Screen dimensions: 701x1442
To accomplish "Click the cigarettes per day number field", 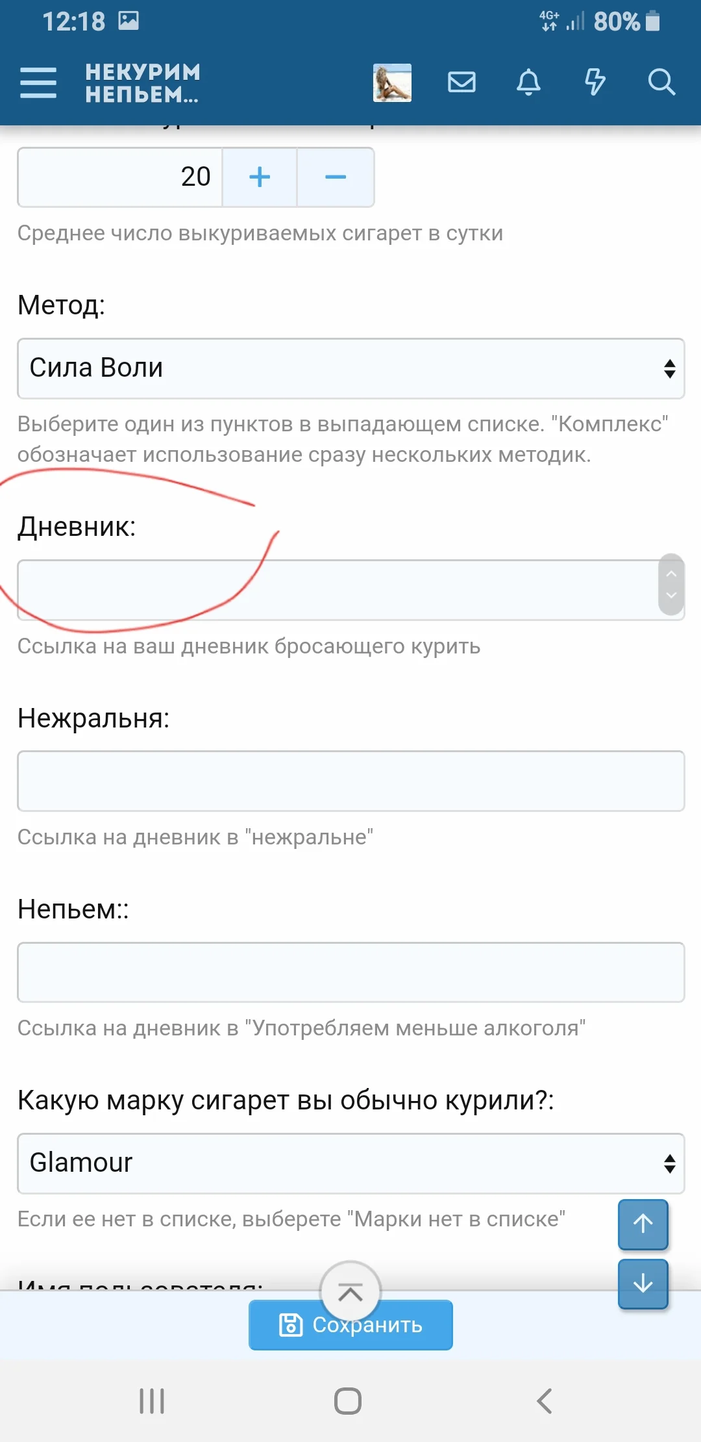I will (x=120, y=177).
